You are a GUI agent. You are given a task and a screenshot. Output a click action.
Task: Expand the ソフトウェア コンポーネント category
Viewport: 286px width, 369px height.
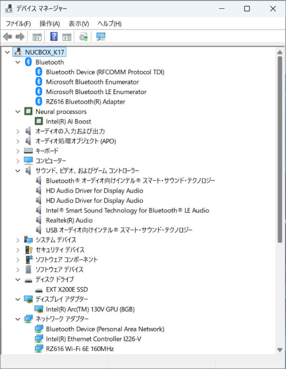[18, 260]
